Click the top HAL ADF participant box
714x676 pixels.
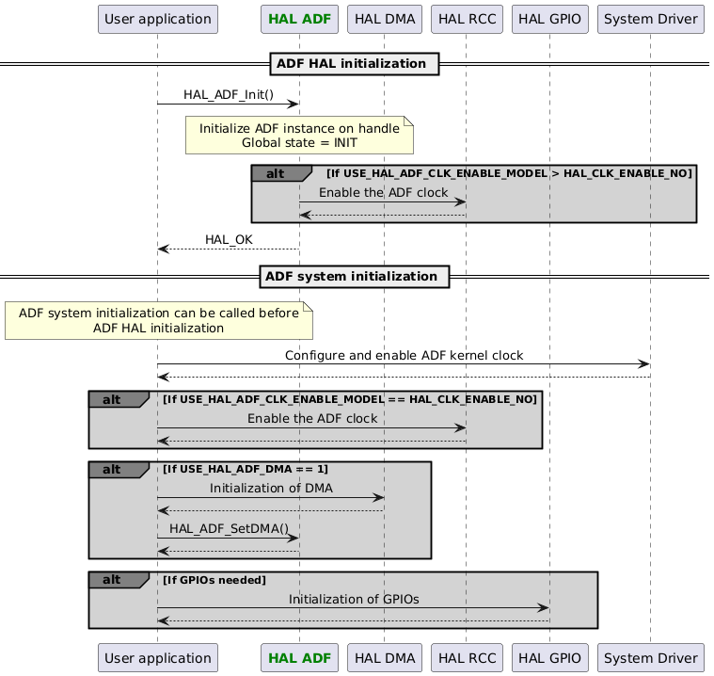point(299,19)
